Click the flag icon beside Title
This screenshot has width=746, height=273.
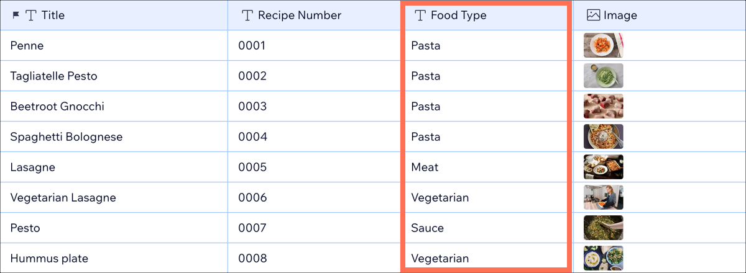(16, 15)
